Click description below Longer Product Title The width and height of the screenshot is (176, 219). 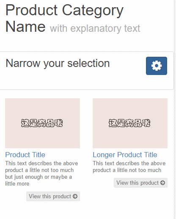click(129, 166)
